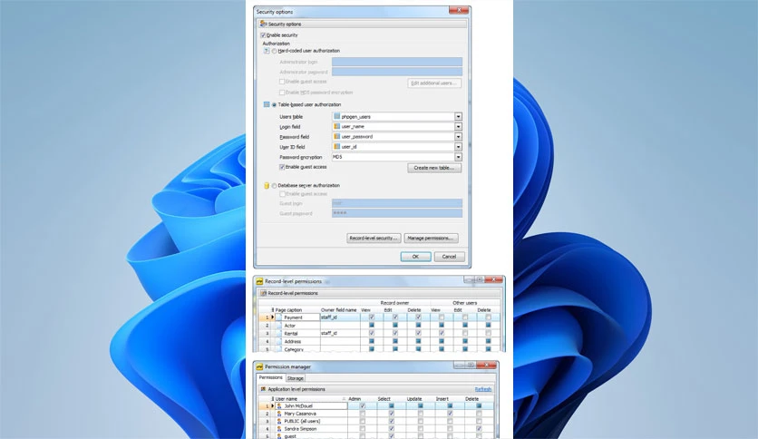Open the Password encryption dropdown
758x439 pixels.
coord(458,157)
